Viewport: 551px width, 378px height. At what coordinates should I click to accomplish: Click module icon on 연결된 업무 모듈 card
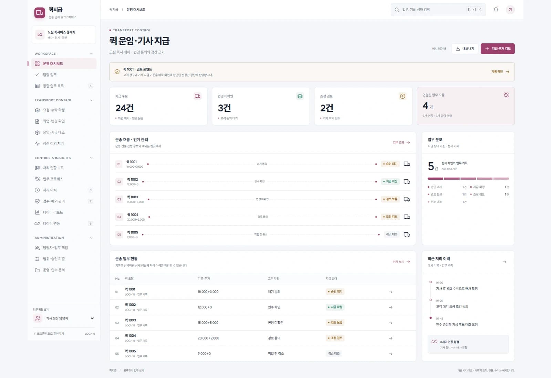click(x=506, y=95)
